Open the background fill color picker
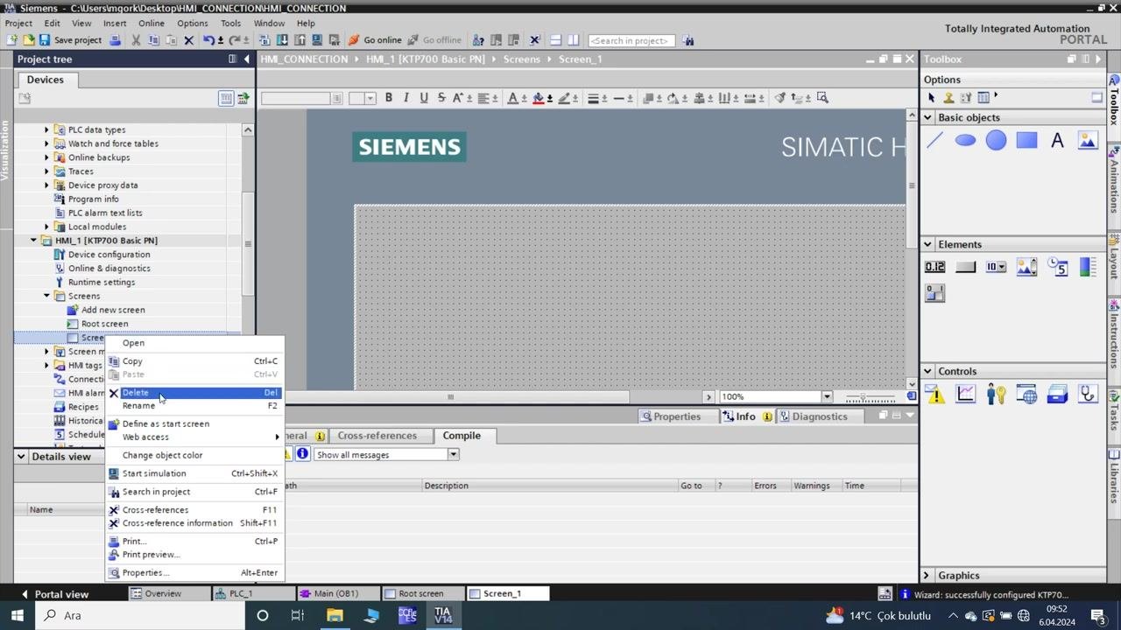Viewport: 1121px width, 630px height. [539, 98]
